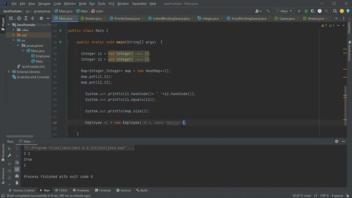
Task: Collapse the JavaYoutube project root
Action: tap(9, 25)
